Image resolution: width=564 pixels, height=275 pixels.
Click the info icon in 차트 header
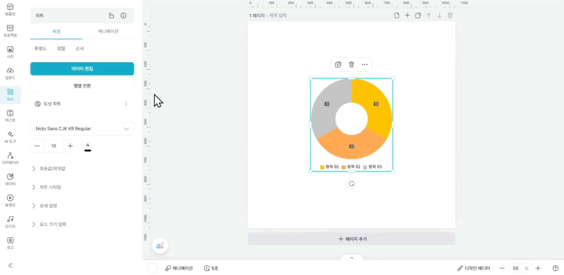(x=124, y=16)
